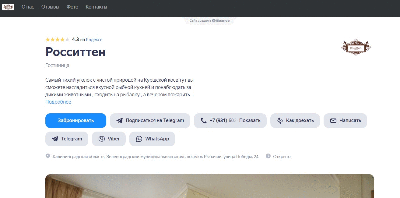Screen dimensions: 400x198
Task: Click the paper plane icon on the subscribe button
Action: point(119,121)
